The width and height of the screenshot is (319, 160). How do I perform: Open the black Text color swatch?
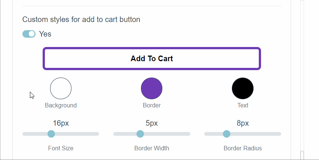(x=243, y=88)
